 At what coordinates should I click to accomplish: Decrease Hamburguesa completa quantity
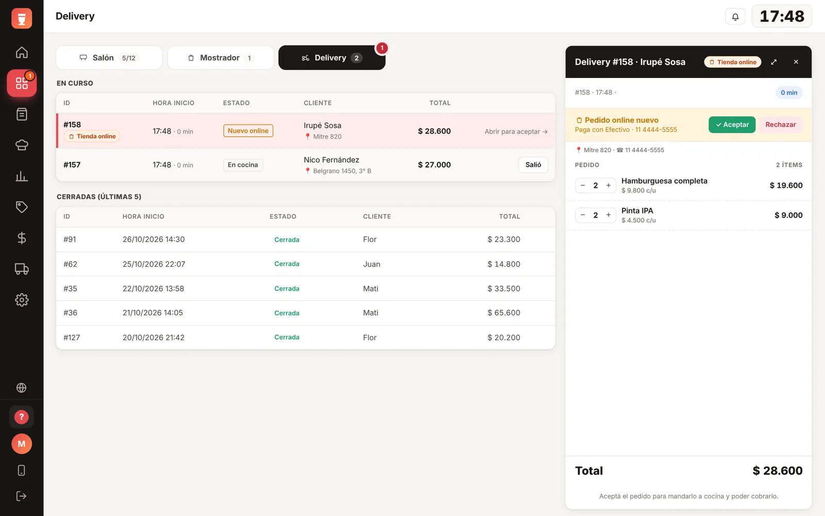583,185
